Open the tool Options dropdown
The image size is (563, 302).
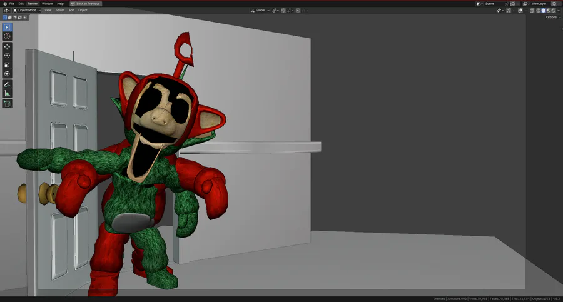pyautogui.click(x=552, y=18)
